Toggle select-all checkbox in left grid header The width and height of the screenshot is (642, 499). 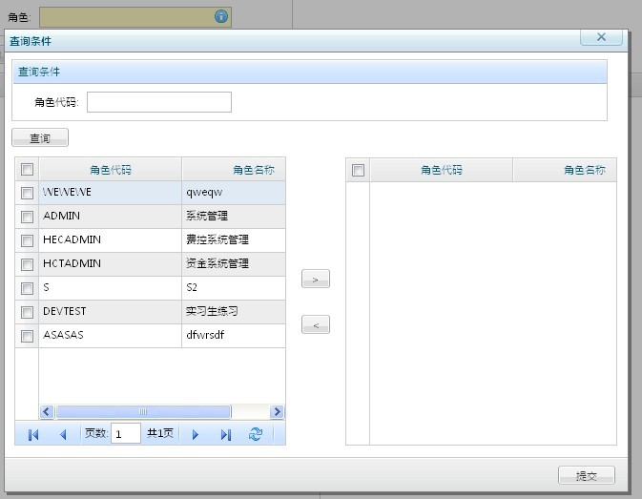click(x=27, y=170)
